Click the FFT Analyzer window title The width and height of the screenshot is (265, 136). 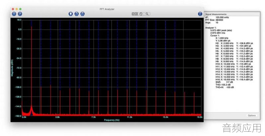point(107,9)
